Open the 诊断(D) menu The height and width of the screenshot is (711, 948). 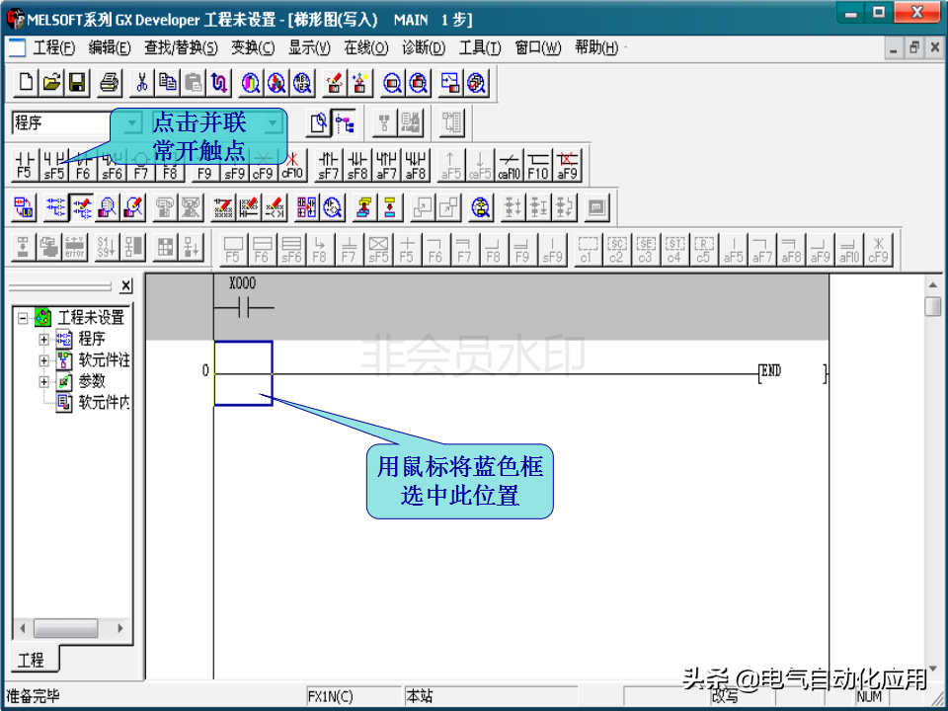[x=424, y=47]
